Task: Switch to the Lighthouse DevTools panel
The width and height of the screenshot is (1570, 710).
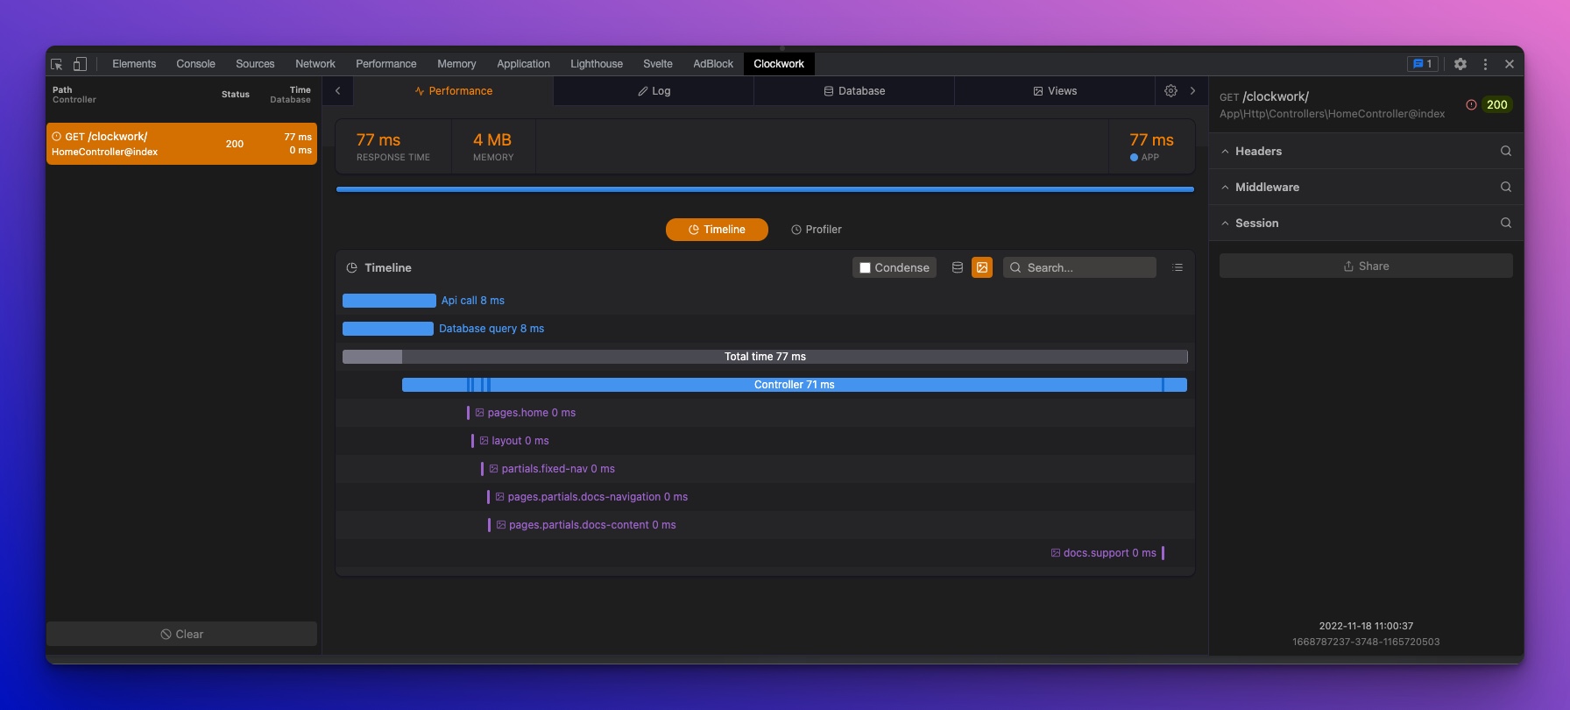Action: 597,64
